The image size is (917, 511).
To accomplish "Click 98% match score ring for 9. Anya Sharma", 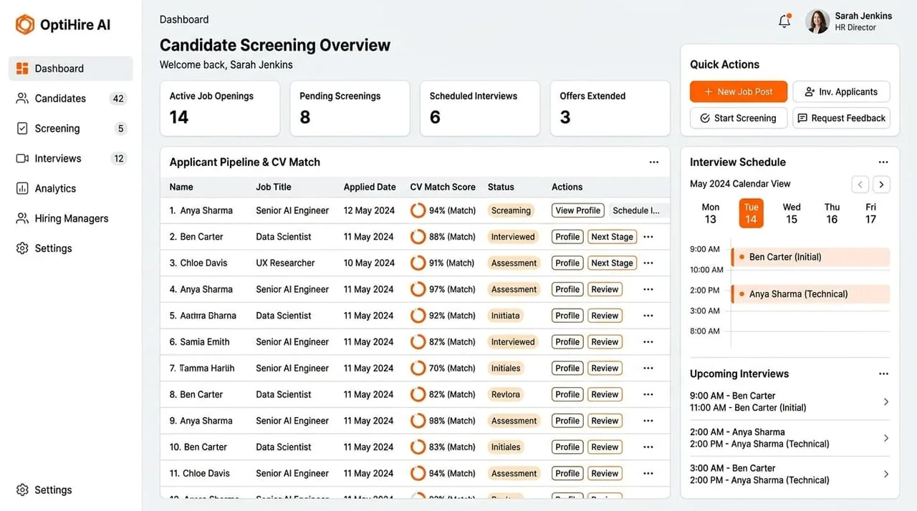I will tap(418, 421).
